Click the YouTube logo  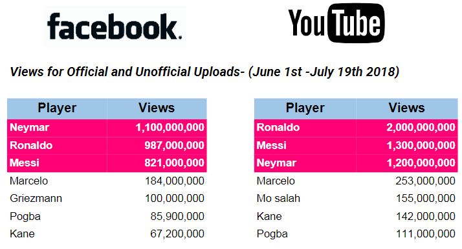336,23
